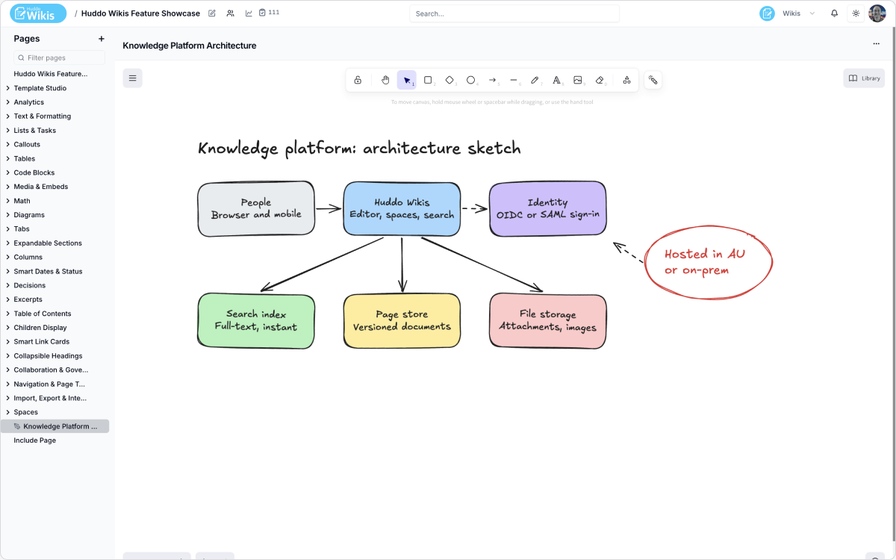The height and width of the screenshot is (560, 896).
Task: Select the Knowledge Platform page in sidebar
Action: [55, 426]
